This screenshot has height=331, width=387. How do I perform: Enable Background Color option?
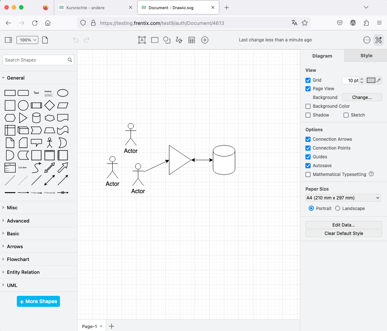pos(308,106)
